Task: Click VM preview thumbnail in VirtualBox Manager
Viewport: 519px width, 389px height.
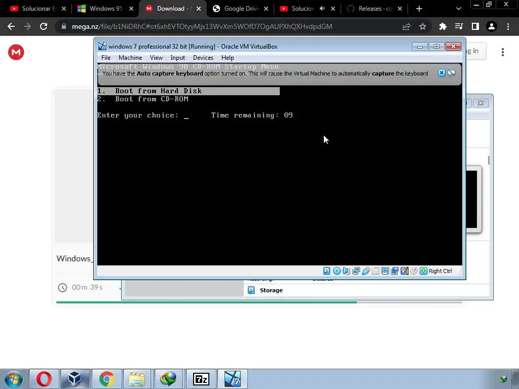Action: tap(473, 200)
